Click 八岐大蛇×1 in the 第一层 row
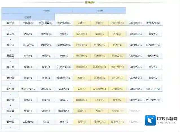The image size is (180, 132). tap(135, 23)
